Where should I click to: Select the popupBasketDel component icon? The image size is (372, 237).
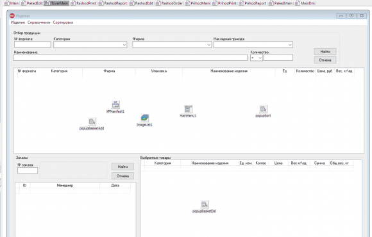click(205, 204)
